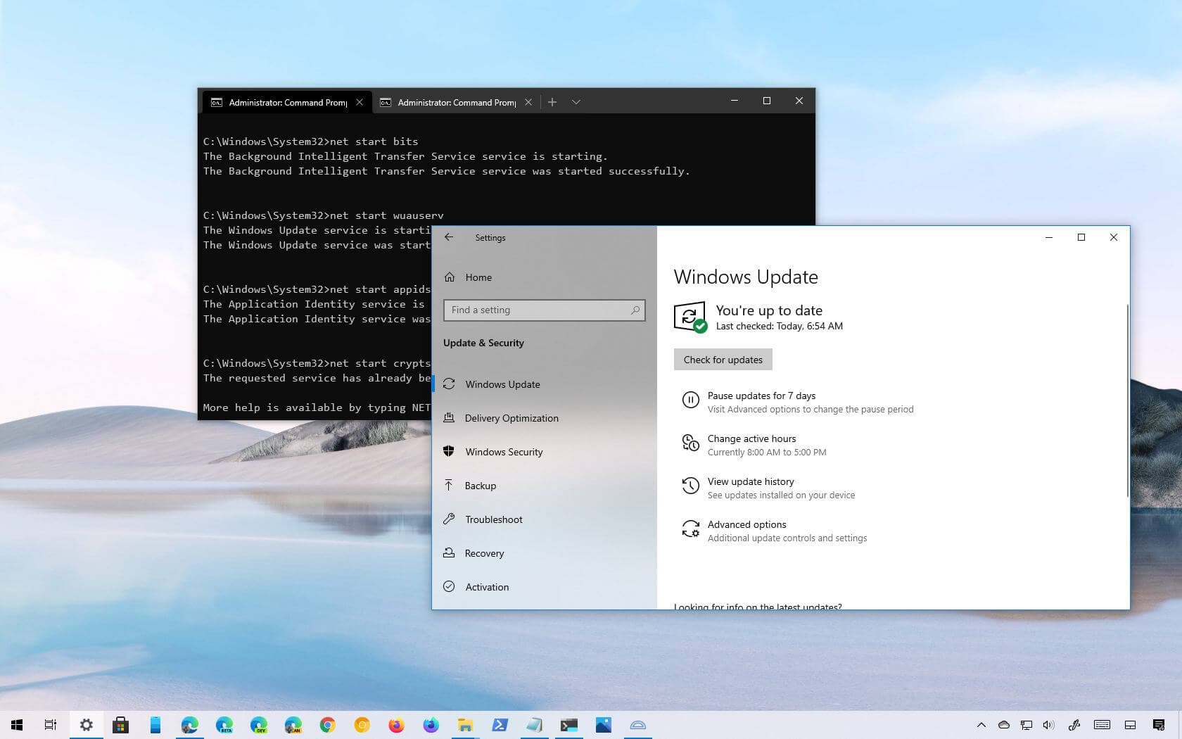
Task: Expand the terminal new-tab dropdown chevron
Action: tap(576, 102)
